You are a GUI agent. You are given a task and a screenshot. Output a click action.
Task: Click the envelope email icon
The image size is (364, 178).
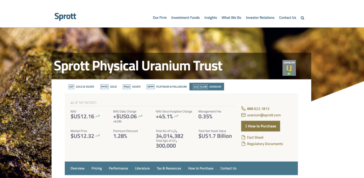pyautogui.click(x=243, y=115)
